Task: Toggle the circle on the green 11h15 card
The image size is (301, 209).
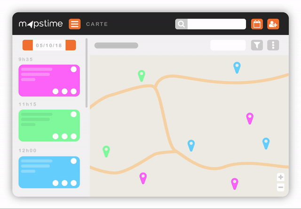Action: (74, 114)
